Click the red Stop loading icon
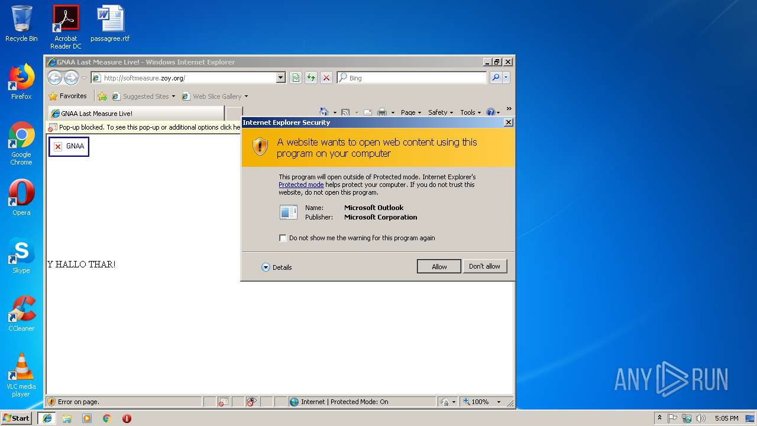The width and height of the screenshot is (757, 426). 326,78
